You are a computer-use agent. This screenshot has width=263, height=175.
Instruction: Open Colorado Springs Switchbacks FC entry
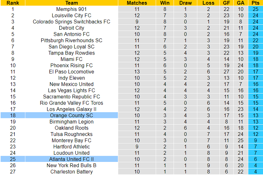(x=71, y=22)
